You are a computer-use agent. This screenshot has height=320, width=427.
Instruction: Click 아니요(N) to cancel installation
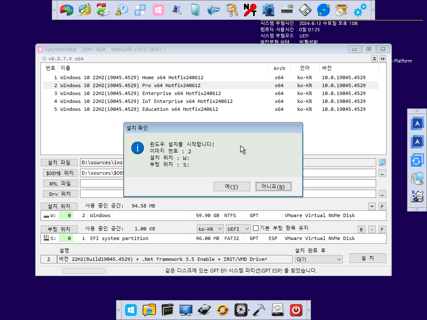click(x=273, y=186)
